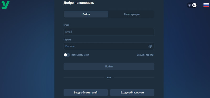This screenshot has width=210, height=98.
Task: Click the green Y logo
Action: (6, 5)
